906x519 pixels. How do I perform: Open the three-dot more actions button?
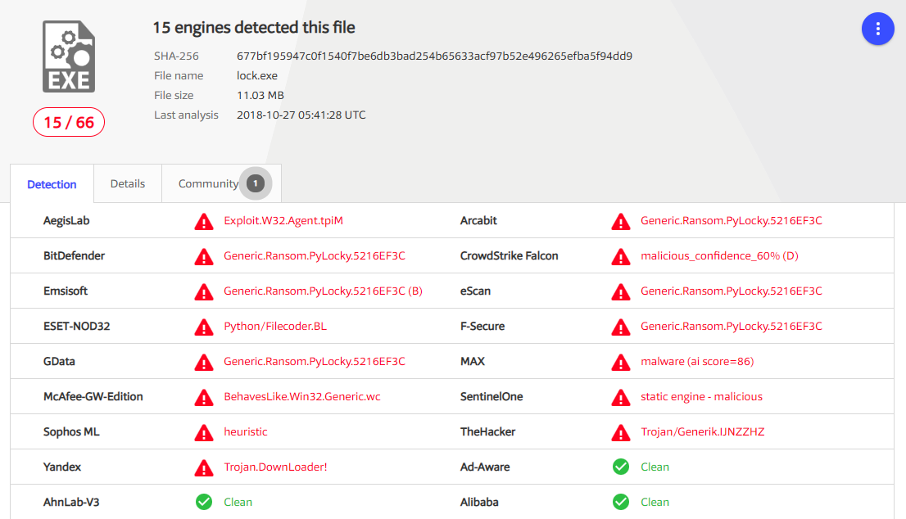click(x=877, y=29)
